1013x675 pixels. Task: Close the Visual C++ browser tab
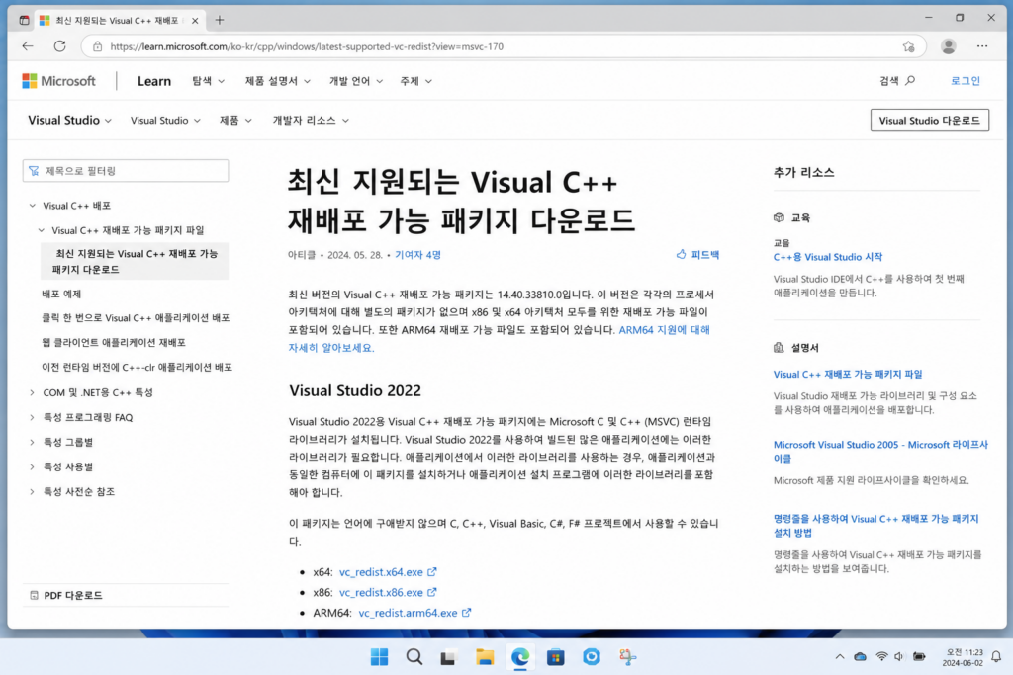click(x=195, y=21)
